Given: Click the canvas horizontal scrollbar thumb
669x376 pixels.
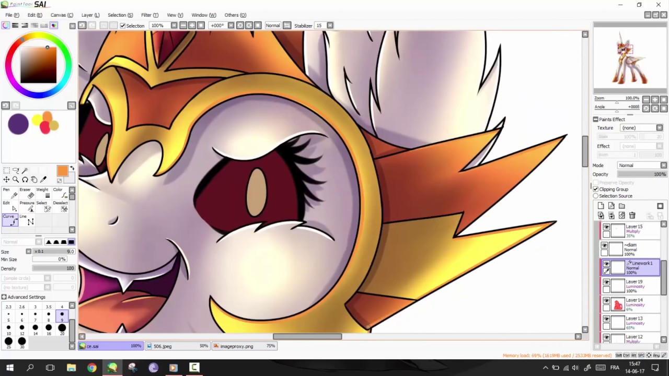Looking at the screenshot, I should tap(307, 337).
